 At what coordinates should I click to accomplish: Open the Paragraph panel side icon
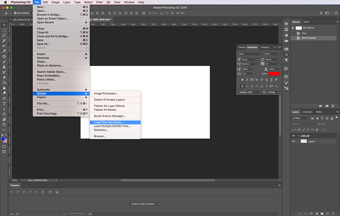pyautogui.click(x=286, y=60)
